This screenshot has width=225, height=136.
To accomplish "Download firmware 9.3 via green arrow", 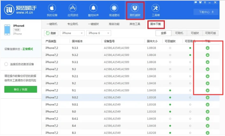I will pyautogui.click(x=208, y=69).
